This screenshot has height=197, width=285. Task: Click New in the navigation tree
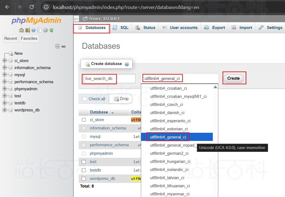[x=18, y=53]
